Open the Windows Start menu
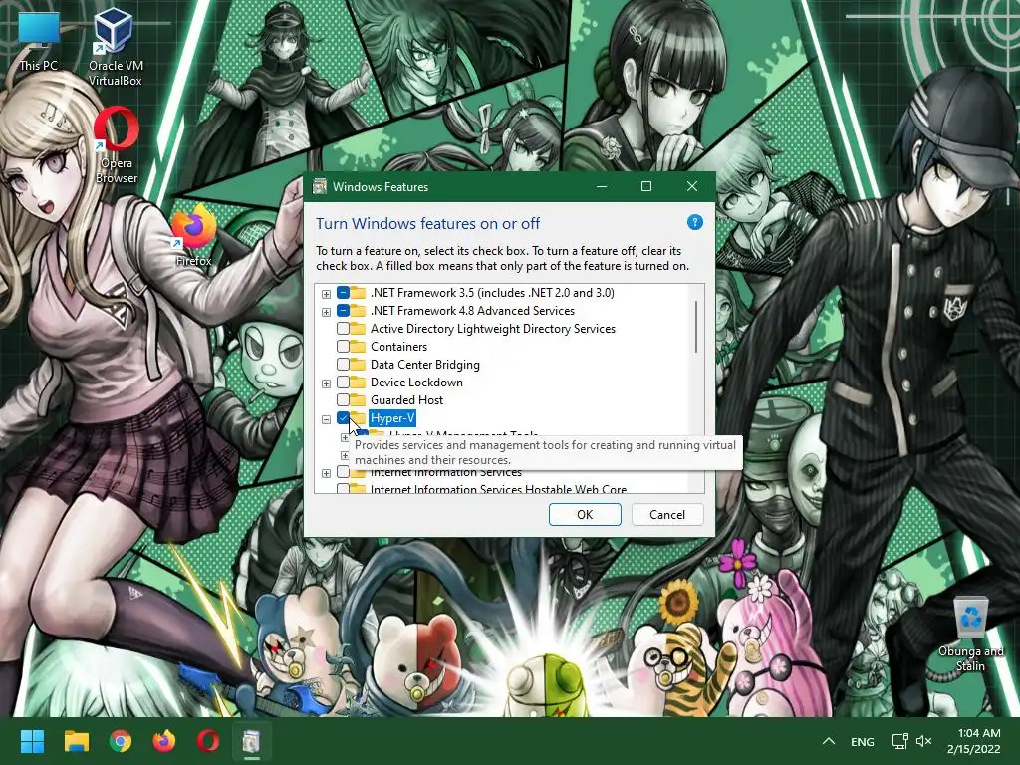The width and height of the screenshot is (1020, 765). pyautogui.click(x=32, y=741)
